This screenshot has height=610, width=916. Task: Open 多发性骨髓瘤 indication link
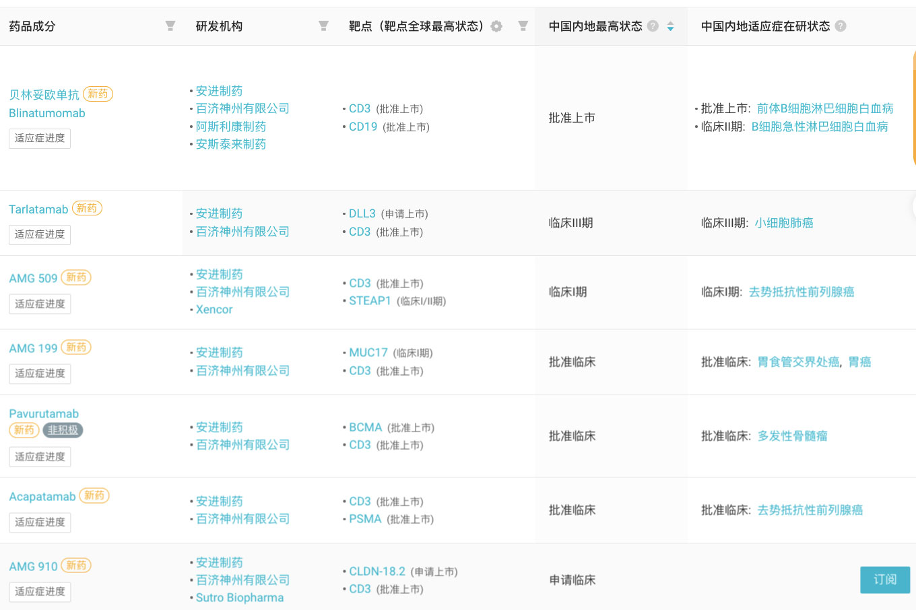click(793, 436)
